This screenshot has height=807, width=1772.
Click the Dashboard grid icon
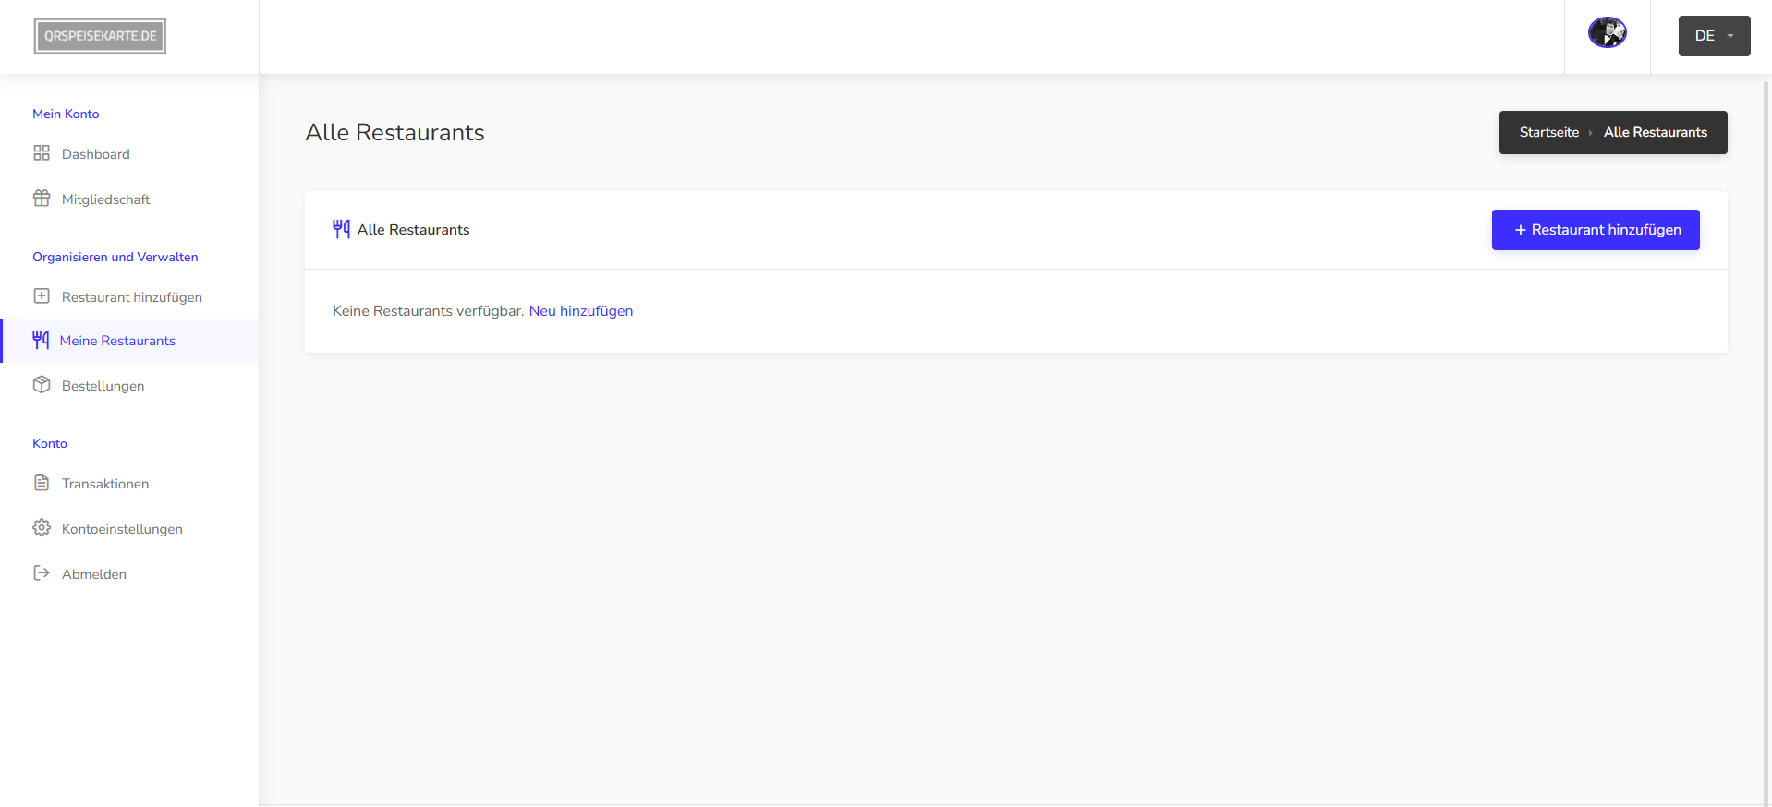click(x=42, y=153)
